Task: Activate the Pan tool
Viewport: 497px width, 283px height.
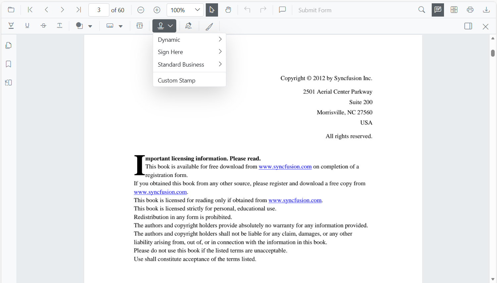Action: pos(228,10)
